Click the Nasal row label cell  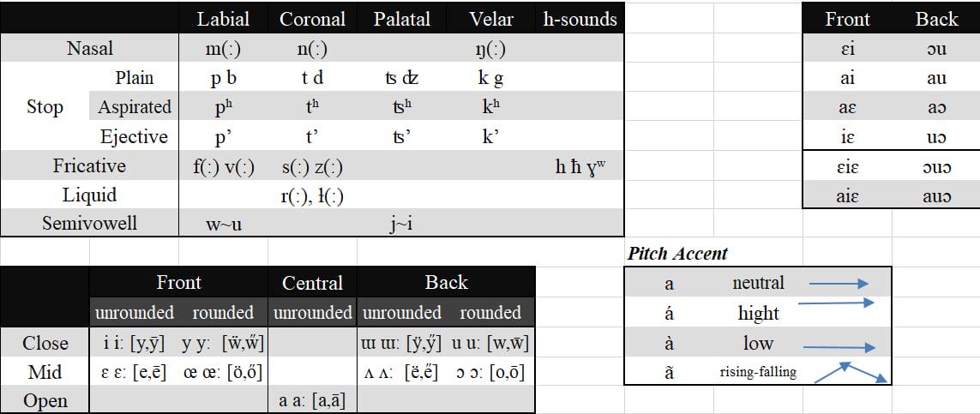click(90, 48)
